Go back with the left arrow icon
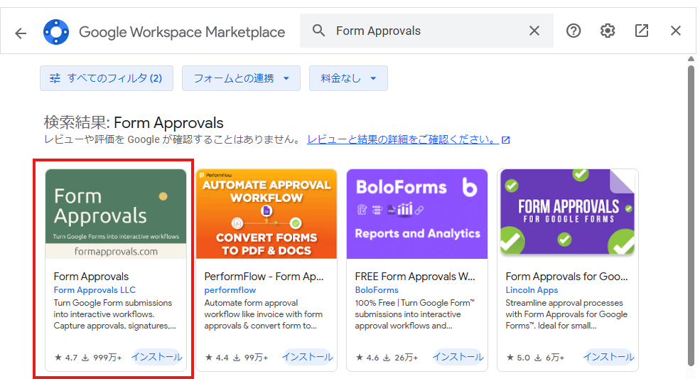 pyautogui.click(x=21, y=33)
